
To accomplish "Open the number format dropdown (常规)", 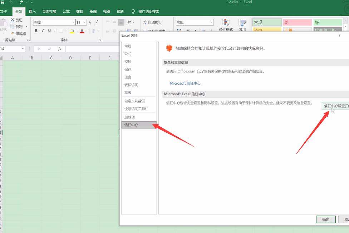I will [211, 22].
